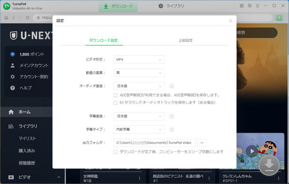Screen dimensions: 289x184
Task: Click the person account icon
Action: coord(12,65)
